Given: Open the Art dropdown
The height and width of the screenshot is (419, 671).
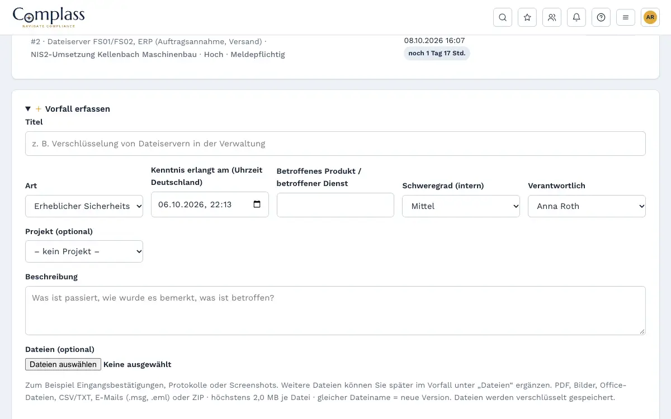Looking at the screenshot, I should tap(84, 206).
